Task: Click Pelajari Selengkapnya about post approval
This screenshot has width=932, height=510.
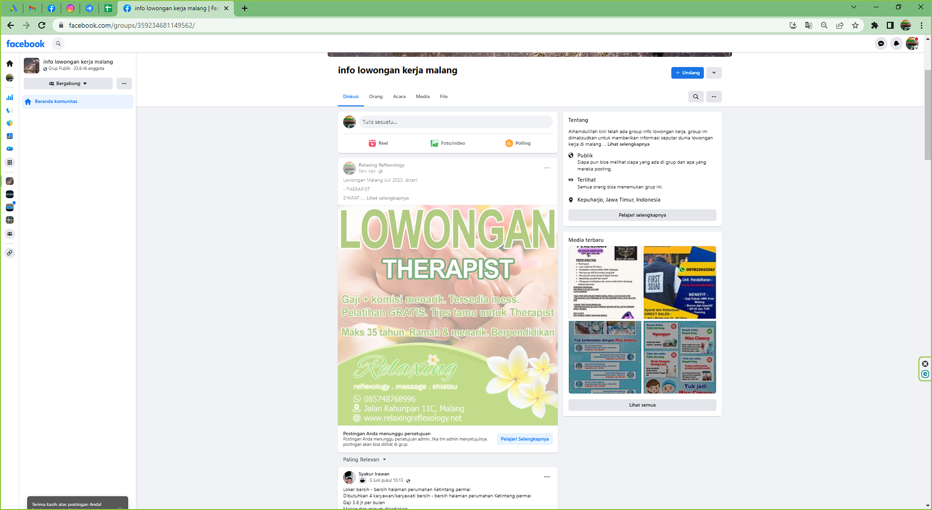Action: click(525, 439)
